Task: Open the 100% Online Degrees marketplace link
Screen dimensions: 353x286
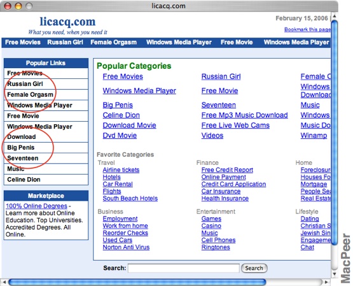Action: point(36,206)
